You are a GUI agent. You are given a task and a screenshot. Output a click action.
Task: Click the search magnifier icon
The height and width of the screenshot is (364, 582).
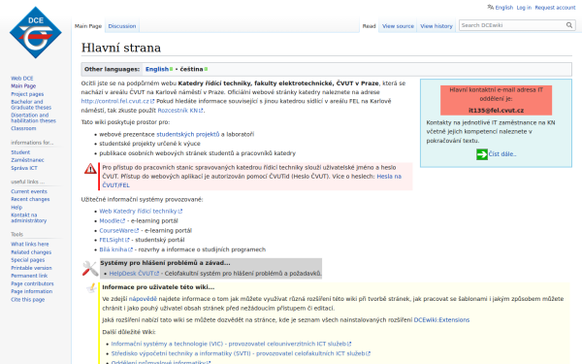569,25
